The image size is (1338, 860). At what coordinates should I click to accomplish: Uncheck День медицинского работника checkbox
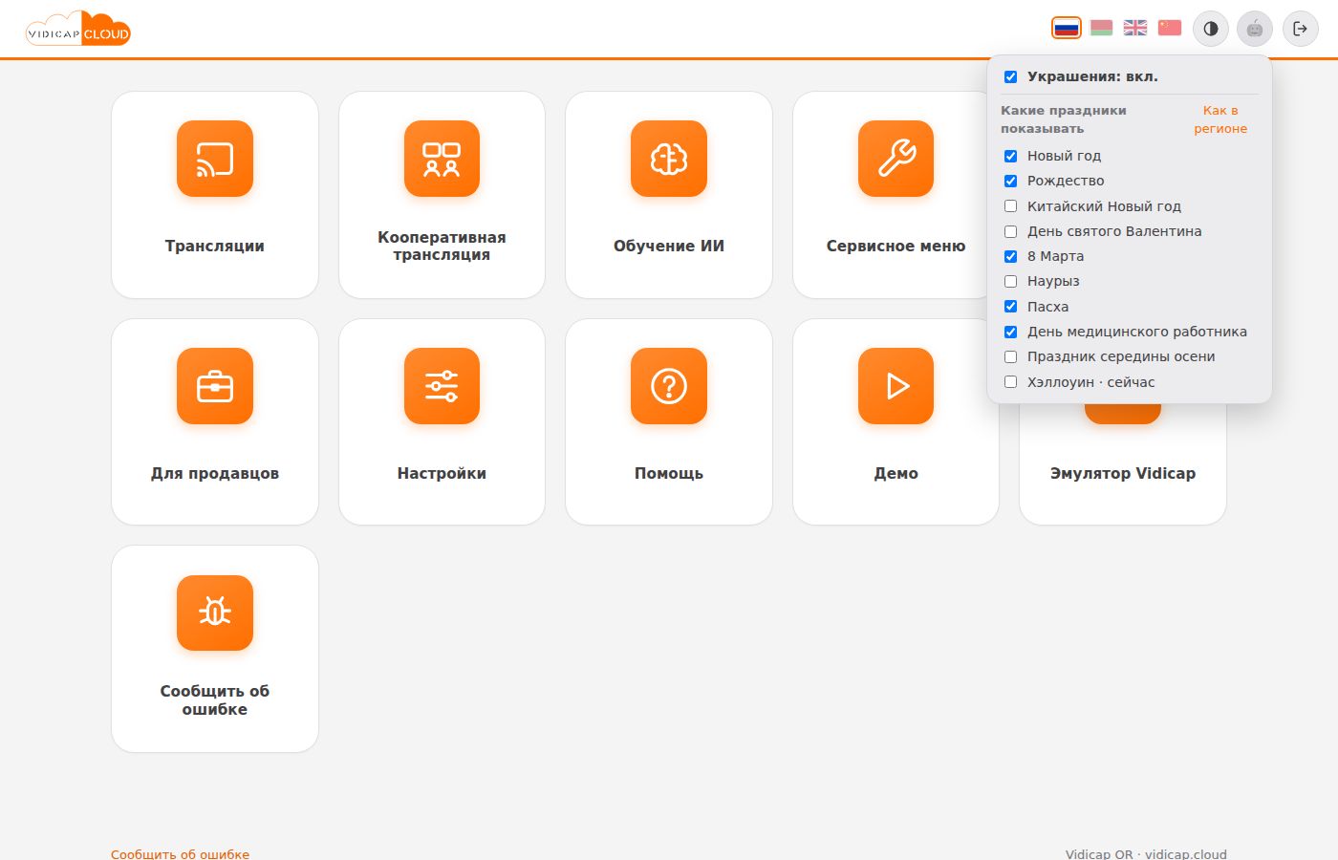click(1010, 332)
